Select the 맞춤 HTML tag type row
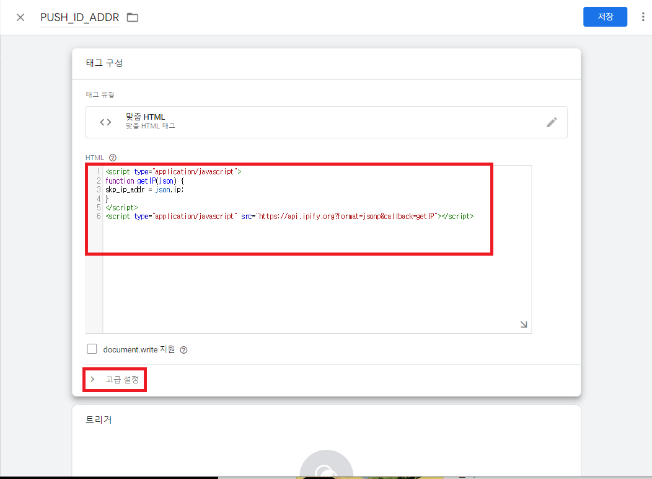This screenshot has width=652, height=479. pos(327,122)
